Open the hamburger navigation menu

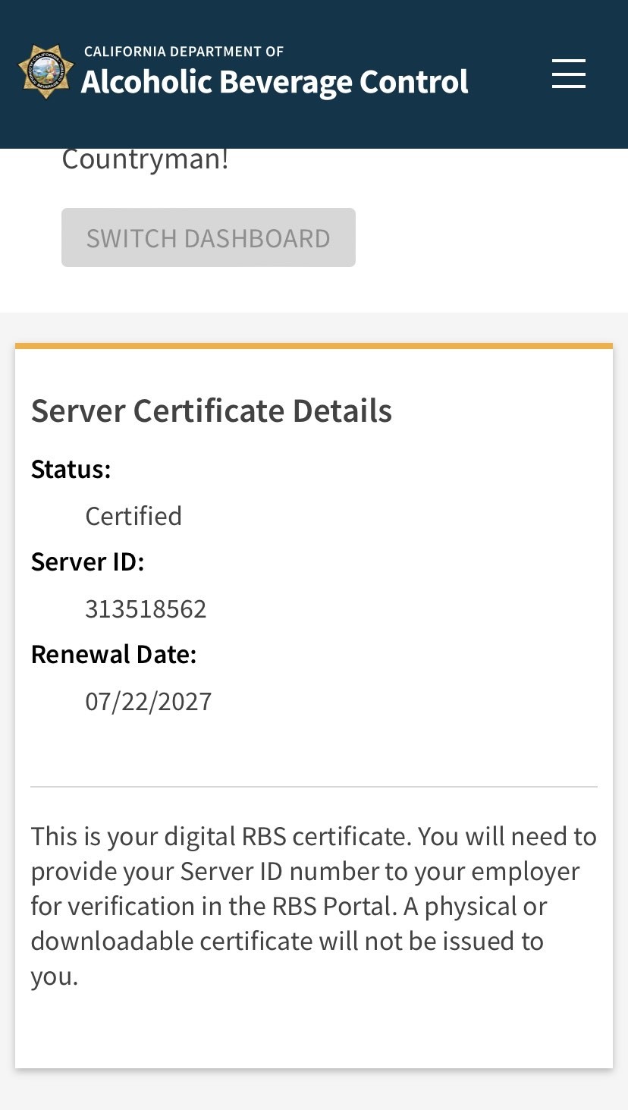[x=568, y=74]
